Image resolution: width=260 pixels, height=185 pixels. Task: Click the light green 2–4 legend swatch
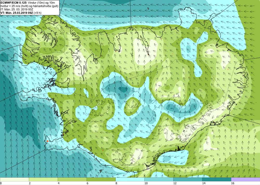(x=43, y=179)
